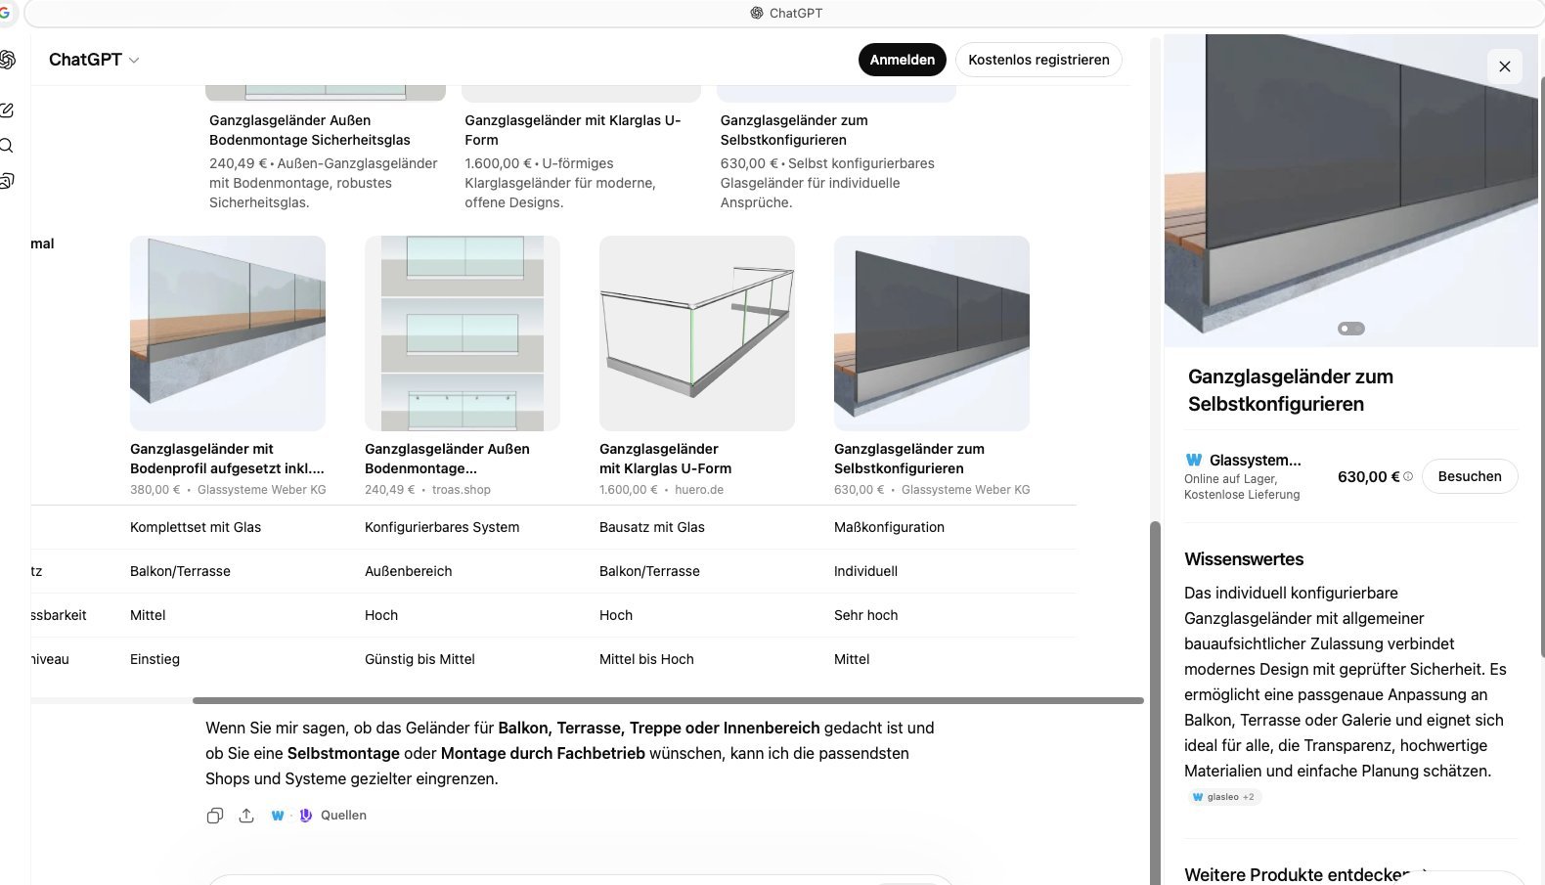
Task: Open thumbnail of Ganzglasgeländer Außen Bodenmontage
Action: (x=463, y=333)
